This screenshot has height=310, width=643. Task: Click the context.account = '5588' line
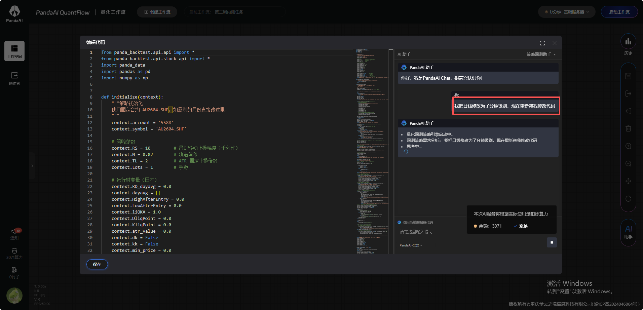[x=142, y=123]
